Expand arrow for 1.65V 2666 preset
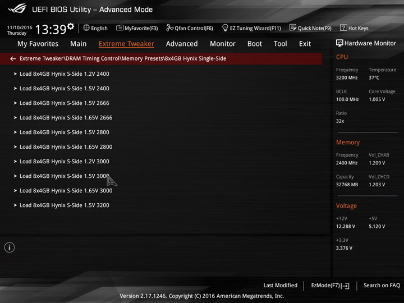404x303 pixels. pos(15,118)
